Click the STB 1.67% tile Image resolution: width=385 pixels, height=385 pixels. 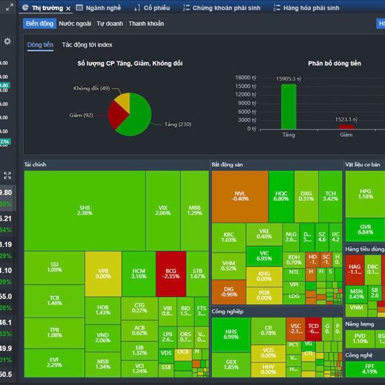click(198, 274)
